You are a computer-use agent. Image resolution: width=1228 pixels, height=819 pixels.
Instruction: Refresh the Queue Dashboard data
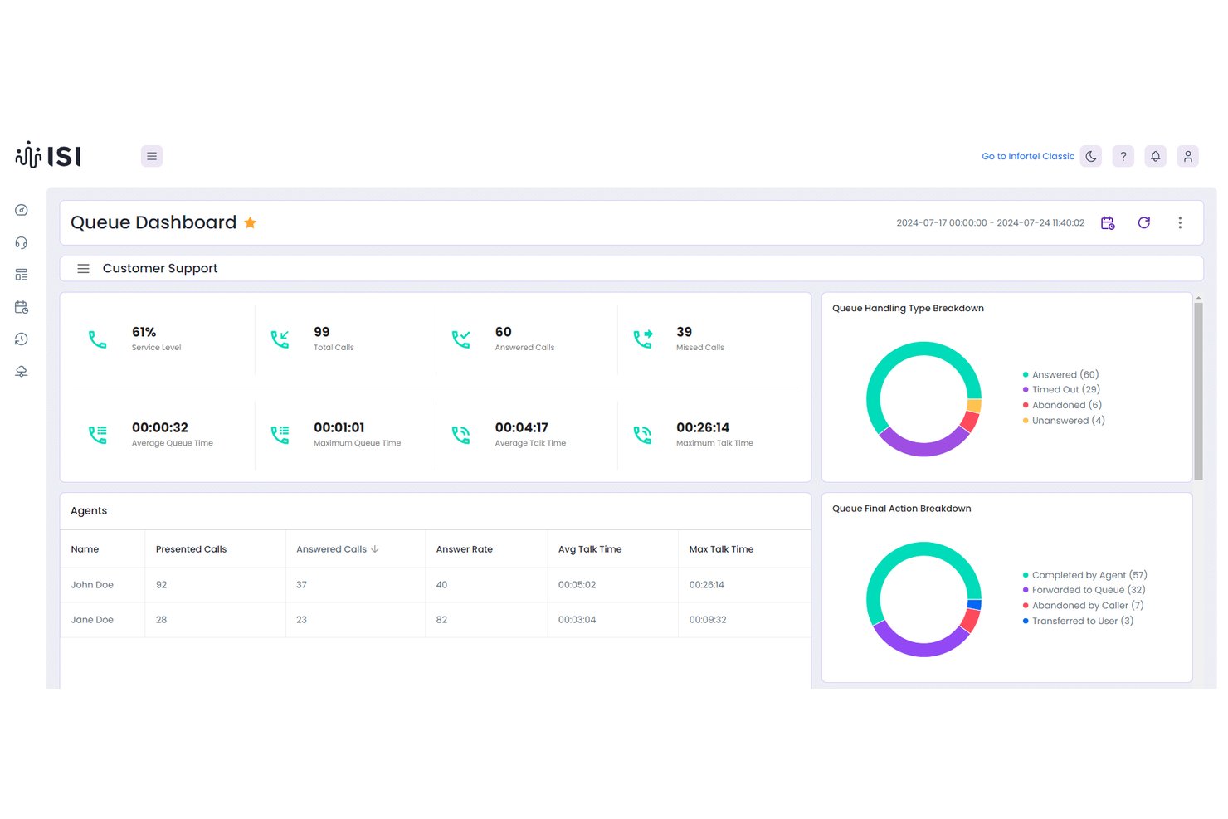(x=1144, y=222)
